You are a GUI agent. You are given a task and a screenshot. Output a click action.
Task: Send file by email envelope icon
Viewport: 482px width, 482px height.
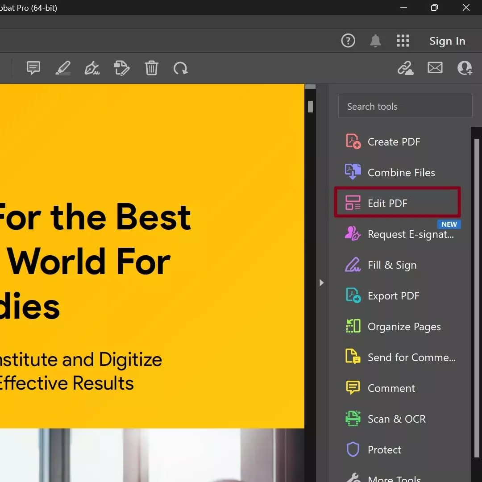pos(435,68)
